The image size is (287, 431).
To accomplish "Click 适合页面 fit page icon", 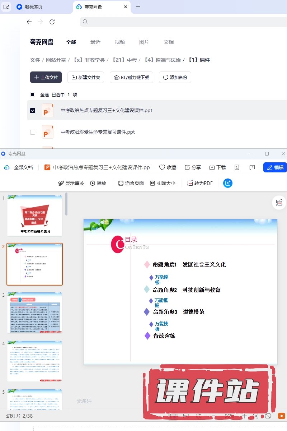I will (121, 183).
